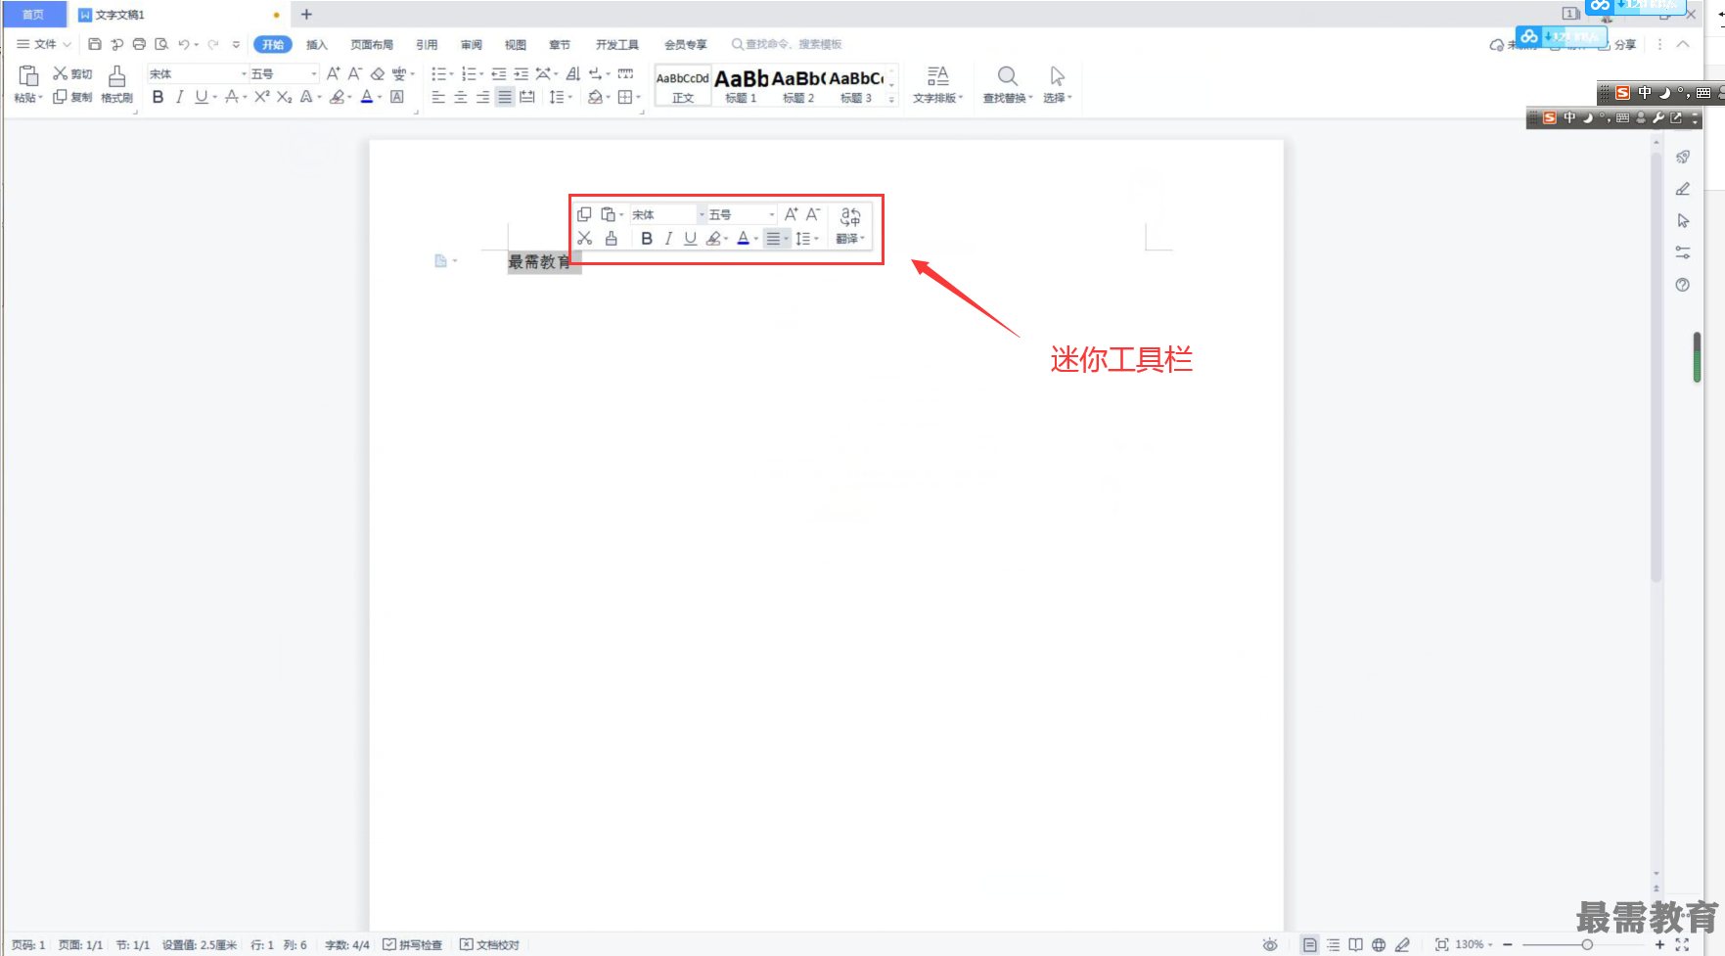This screenshot has width=1725, height=956.
Task: Toggle Underline in the mini toolbar
Action: pyautogui.click(x=690, y=238)
